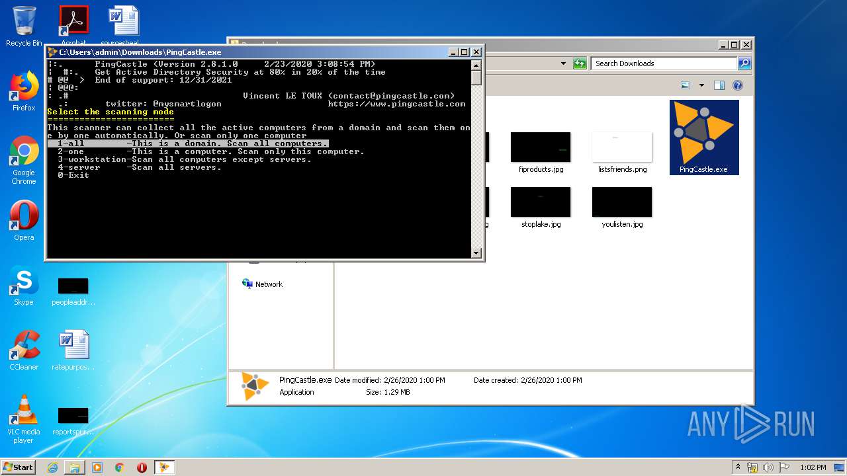Select the PingCastle.exe file in Explorer
The width and height of the screenshot is (847, 476).
point(703,138)
